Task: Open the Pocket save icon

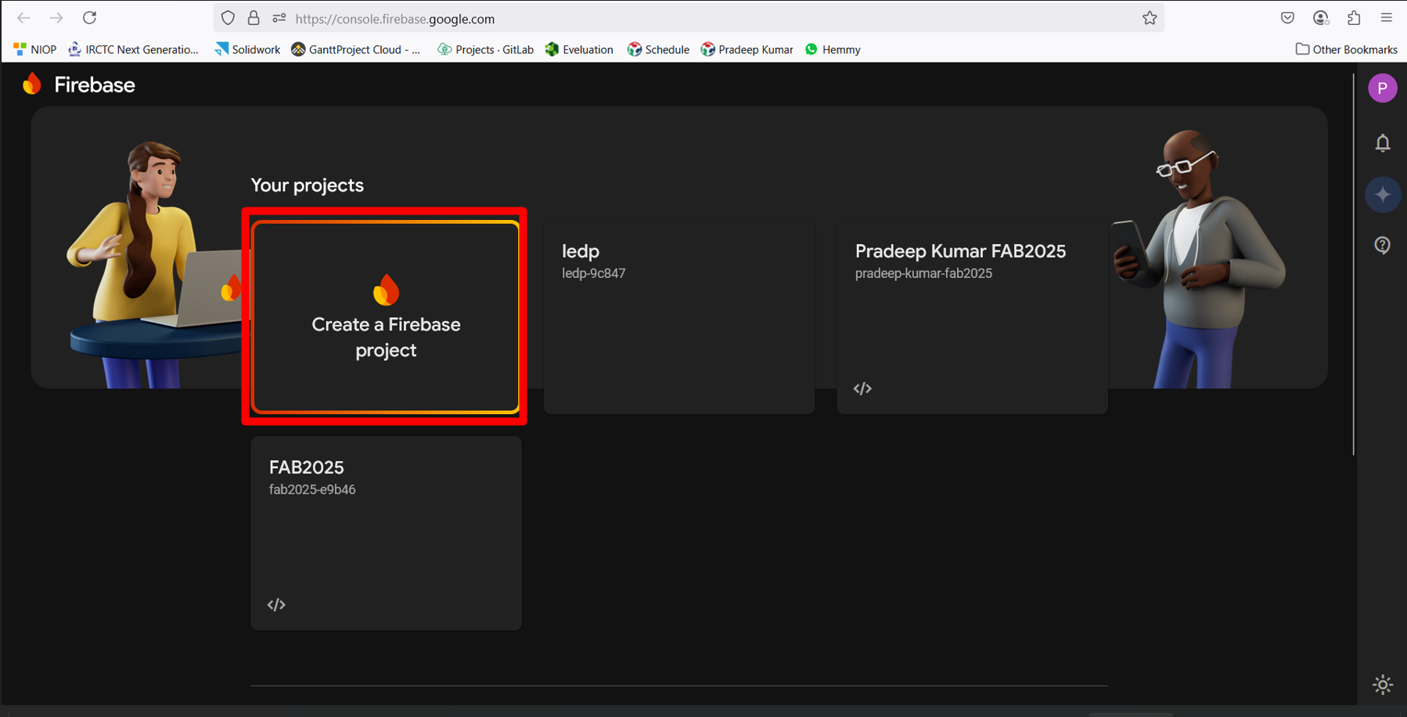Action: click(x=1287, y=18)
